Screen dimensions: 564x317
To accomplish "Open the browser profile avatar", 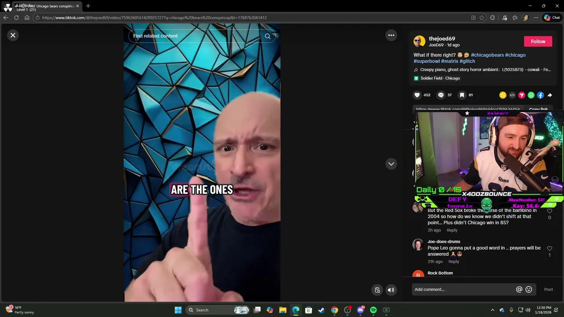I will (525, 18).
